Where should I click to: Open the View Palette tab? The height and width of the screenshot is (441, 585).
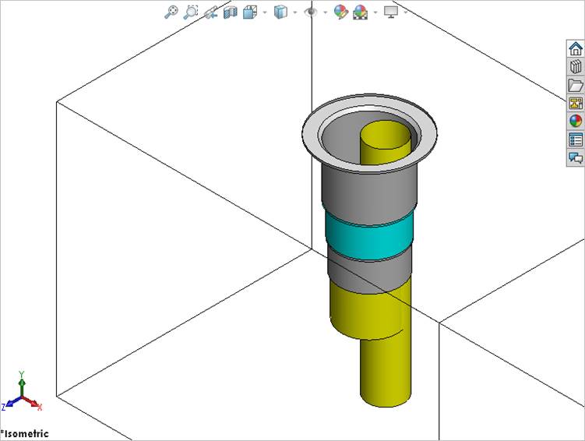tap(576, 103)
